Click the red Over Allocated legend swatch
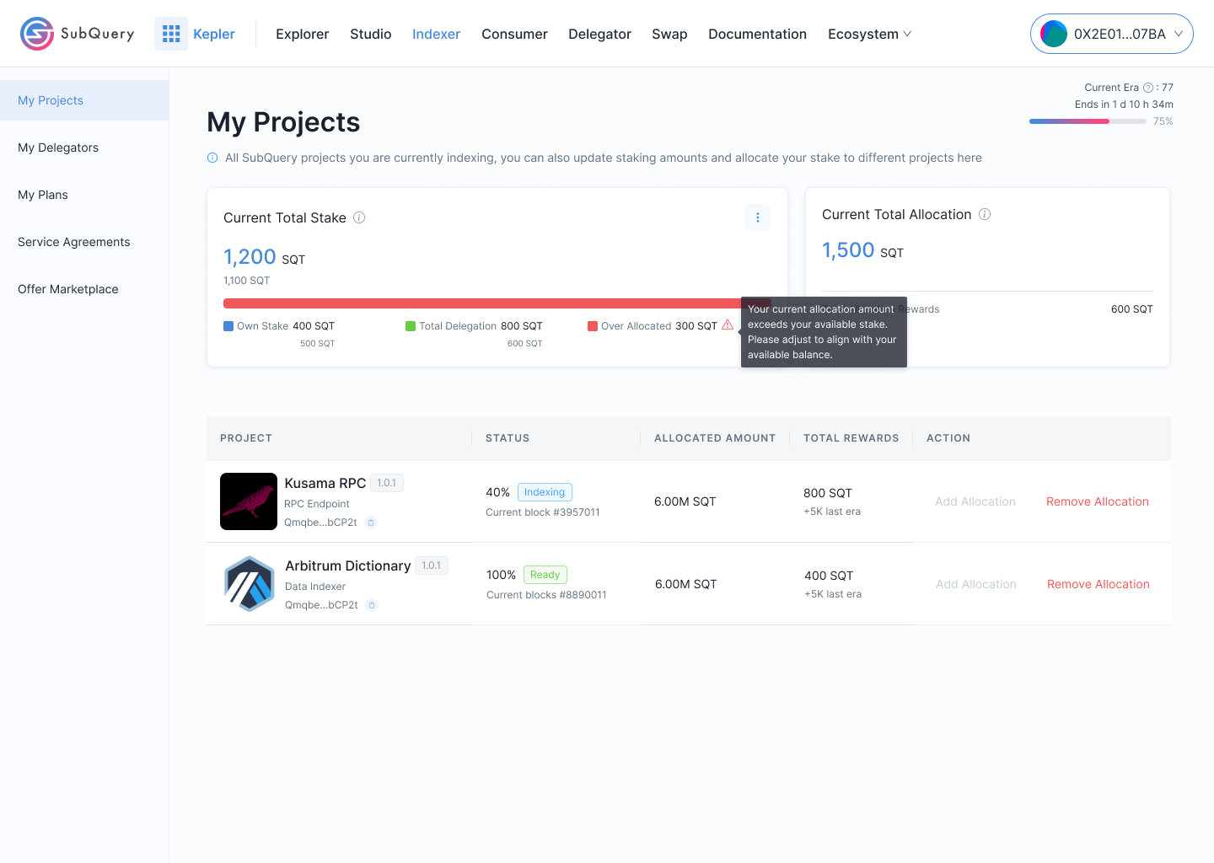 point(593,326)
